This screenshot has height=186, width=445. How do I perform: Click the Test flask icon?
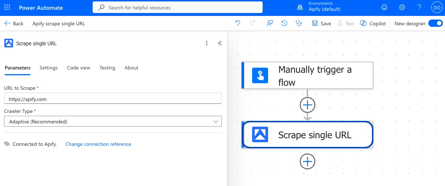pyautogui.click(x=340, y=23)
